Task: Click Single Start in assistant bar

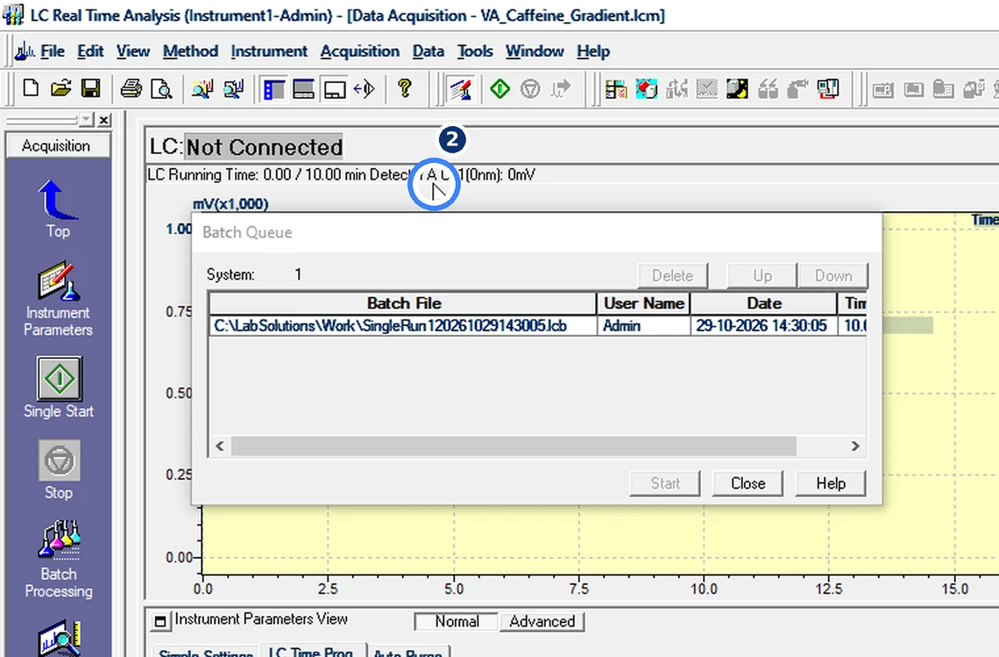Action: [59, 387]
